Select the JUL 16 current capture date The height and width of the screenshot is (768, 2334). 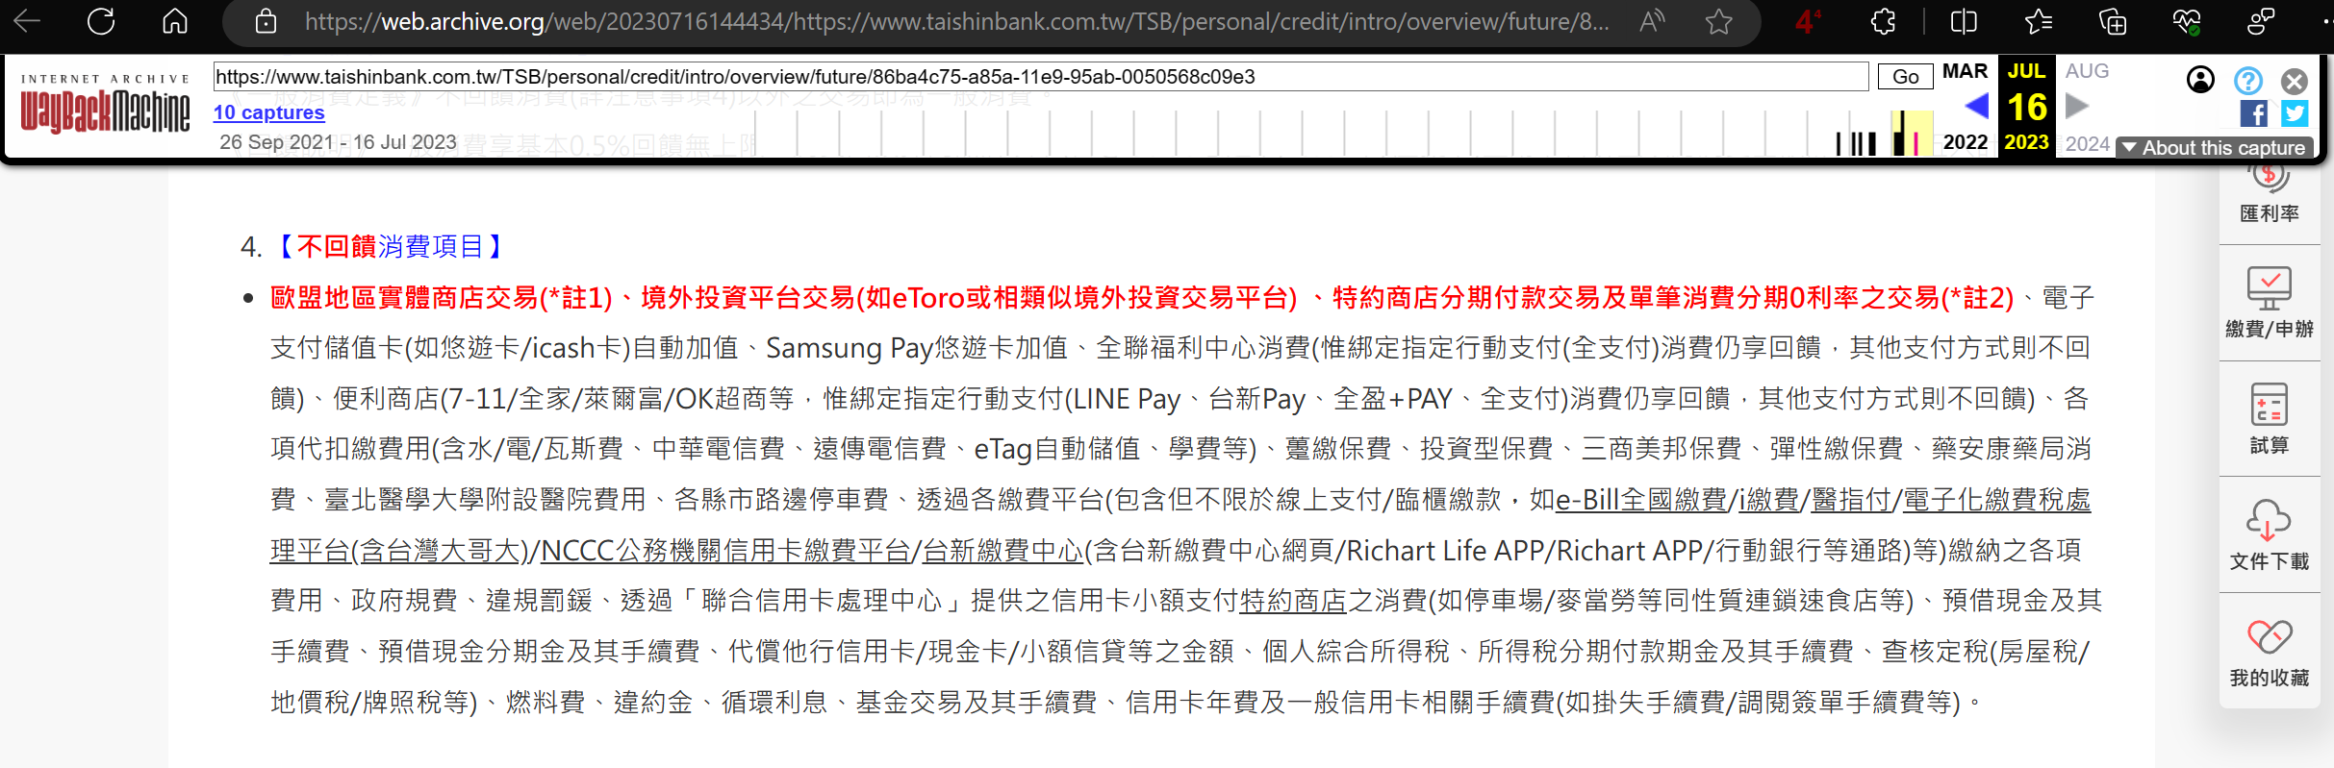(x=2027, y=107)
